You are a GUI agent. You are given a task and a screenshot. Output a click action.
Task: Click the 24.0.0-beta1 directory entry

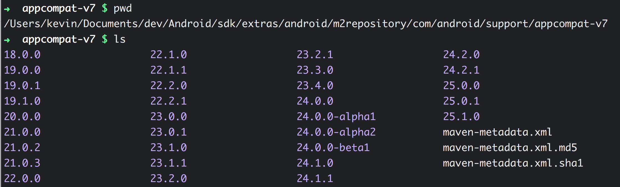pos(333,148)
